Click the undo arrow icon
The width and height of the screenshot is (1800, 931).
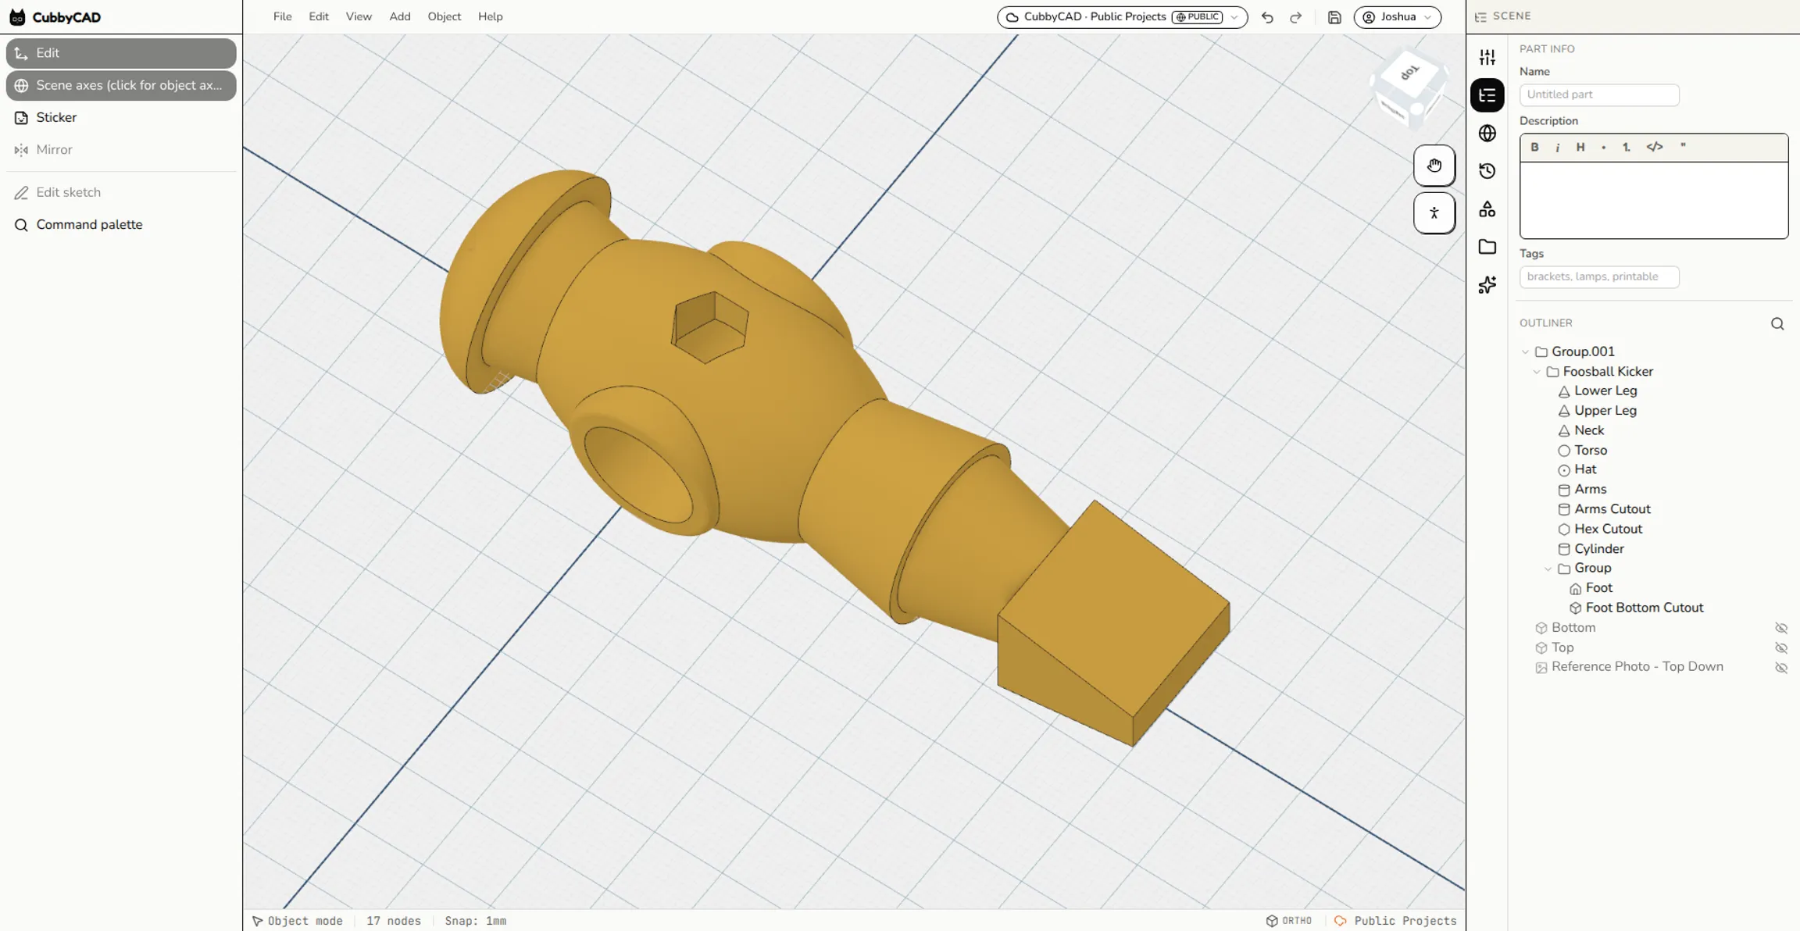click(1267, 17)
